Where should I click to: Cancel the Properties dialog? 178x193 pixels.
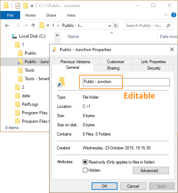coord(133,186)
